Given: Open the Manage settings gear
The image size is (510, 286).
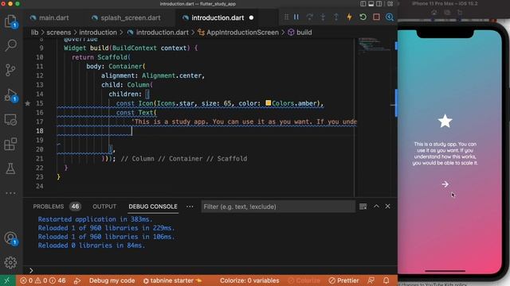Looking at the screenshot, I should tap(10, 262).
